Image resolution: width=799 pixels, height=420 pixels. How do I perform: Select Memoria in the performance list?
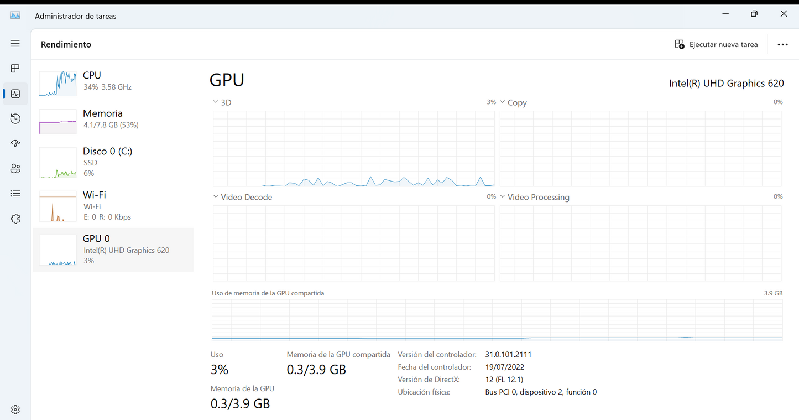click(x=113, y=119)
